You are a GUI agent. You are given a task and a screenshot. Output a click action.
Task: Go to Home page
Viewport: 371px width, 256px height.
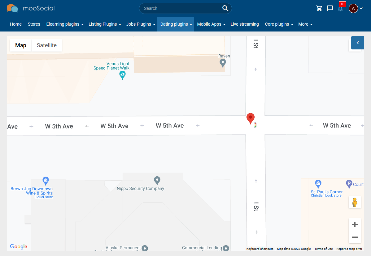point(16,24)
